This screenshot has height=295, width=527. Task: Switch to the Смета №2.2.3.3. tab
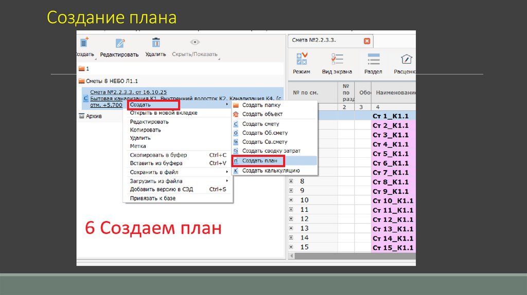(330, 40)
